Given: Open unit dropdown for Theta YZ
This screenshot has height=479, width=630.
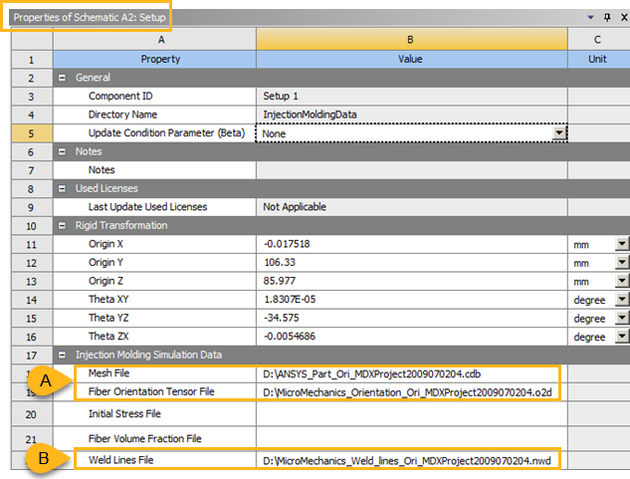Looking at the screenshot, I should pyautogui.click(x=622, y=319).
